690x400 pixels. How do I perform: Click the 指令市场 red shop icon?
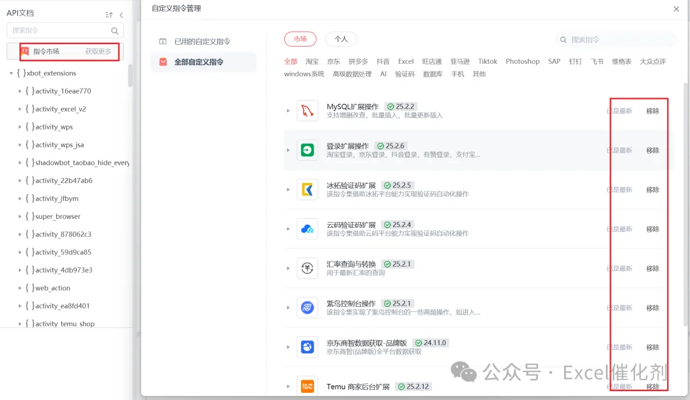[x=25, y=52]
